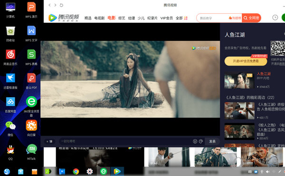Open the orange file manager taskbar icon

[x=34, y=171]
